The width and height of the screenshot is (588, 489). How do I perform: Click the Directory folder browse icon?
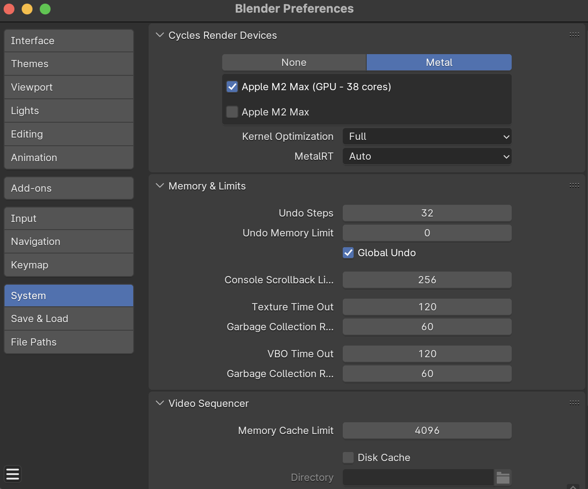click(503, 477)
